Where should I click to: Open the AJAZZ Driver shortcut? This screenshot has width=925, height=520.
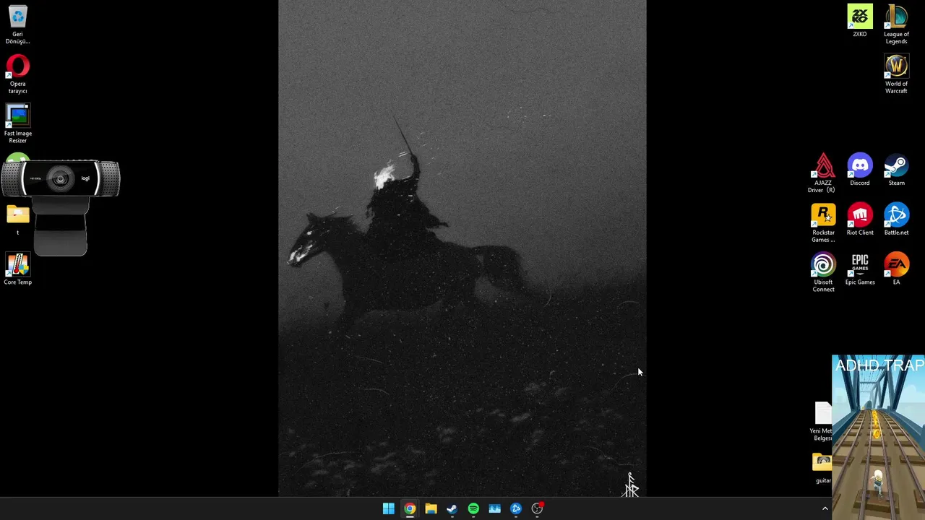pyautogui.click(x=823, y=173)
